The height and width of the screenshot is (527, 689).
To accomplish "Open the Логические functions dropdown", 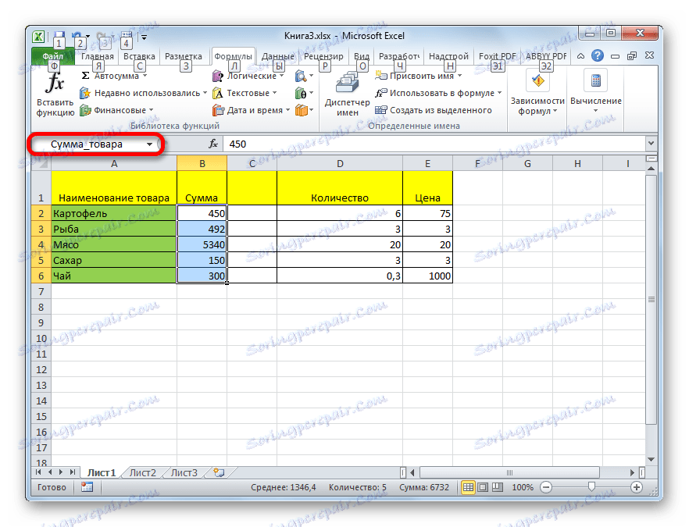I will [x=252, y=76].
